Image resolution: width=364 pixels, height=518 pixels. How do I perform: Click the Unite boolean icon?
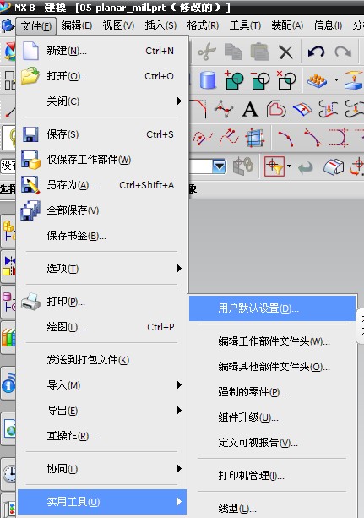[x=234, y=80]
